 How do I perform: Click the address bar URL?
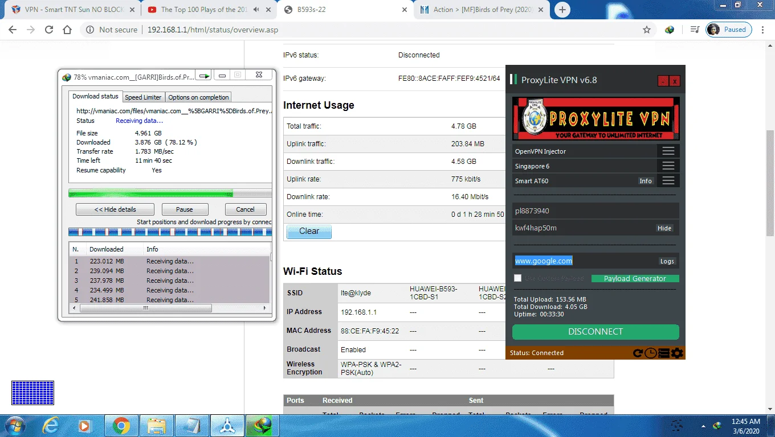click(x=213, y=30)
